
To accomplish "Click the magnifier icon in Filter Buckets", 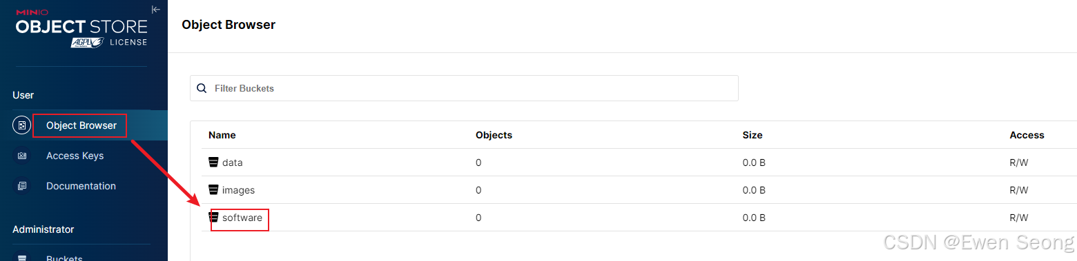I will point(202,88).
